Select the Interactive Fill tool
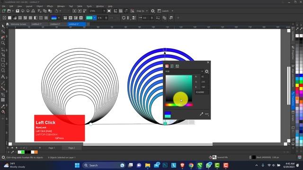The height and width of the screenshot is (170, 303). [x=3, y=111]
